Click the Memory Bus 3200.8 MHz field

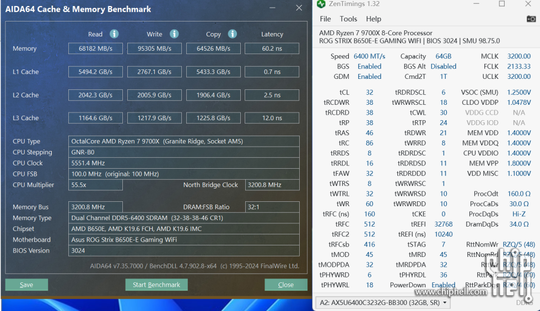pyautogui.click(x=95, y=207)
